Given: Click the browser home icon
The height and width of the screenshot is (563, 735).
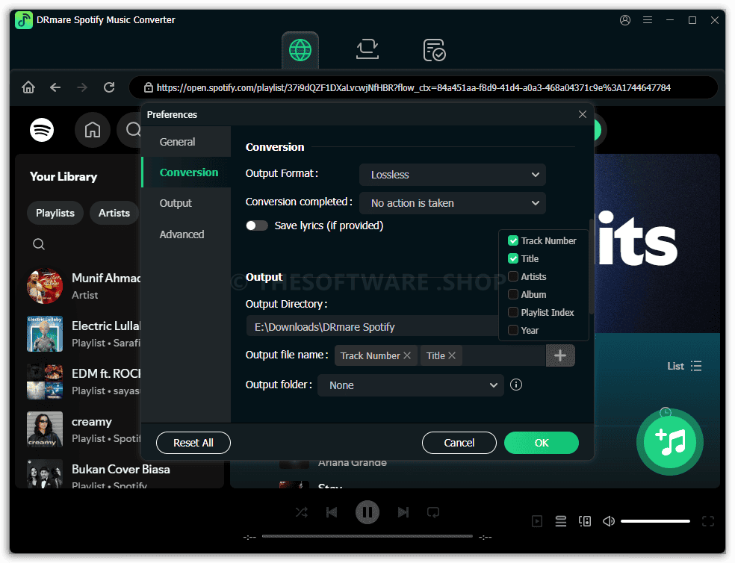Looking at the screenshot, I should pos(28,87).
